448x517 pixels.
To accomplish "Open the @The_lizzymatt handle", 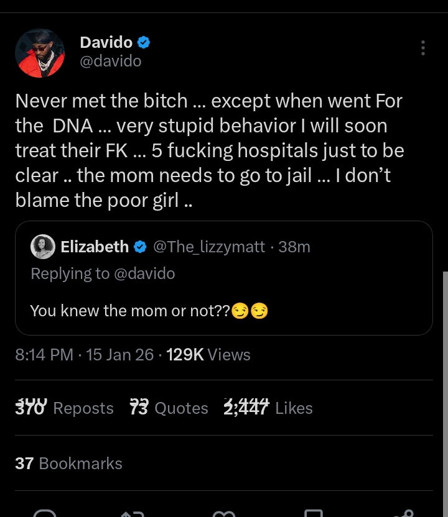I will click(x=209, y=247).
